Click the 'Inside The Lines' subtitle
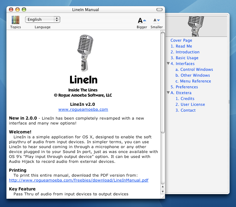Screen dimensions: 236x207 pyautogui.click(x=83, y=90)
